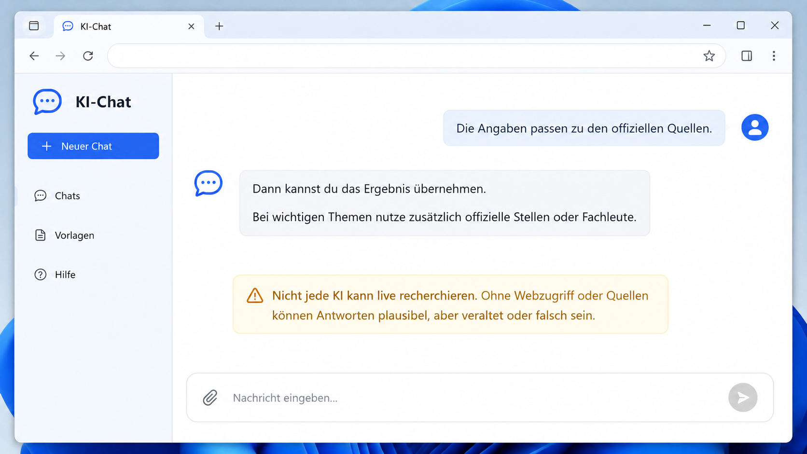
Task: Click text 'können Antworten plausibel, aber veraltet'
Action: coord(388,316)
